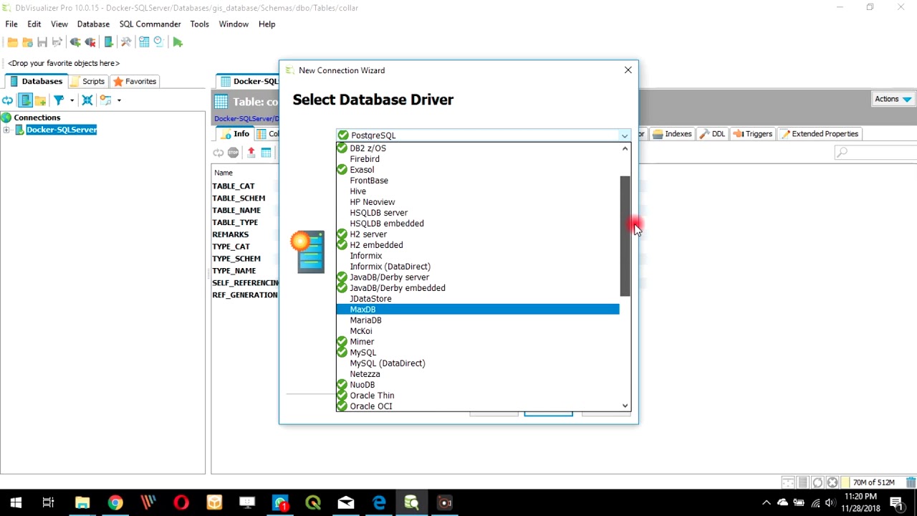Click the grid view icon in Info toolbar

[266, 153]
